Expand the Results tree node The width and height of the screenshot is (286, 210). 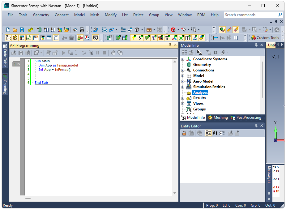183,98
